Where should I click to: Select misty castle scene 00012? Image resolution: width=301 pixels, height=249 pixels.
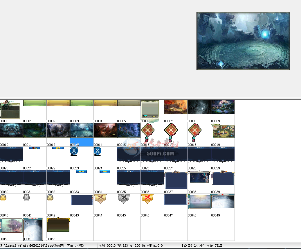pos(58,130)
